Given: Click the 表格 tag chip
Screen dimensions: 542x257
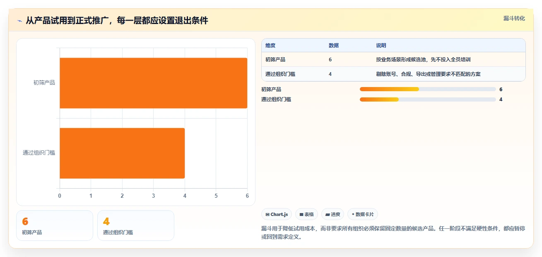Looking at the screenshot, I should coord(307,214).
